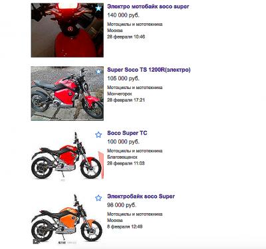Select category under the 140 000 руб. listing

click(x=135, y=24)
